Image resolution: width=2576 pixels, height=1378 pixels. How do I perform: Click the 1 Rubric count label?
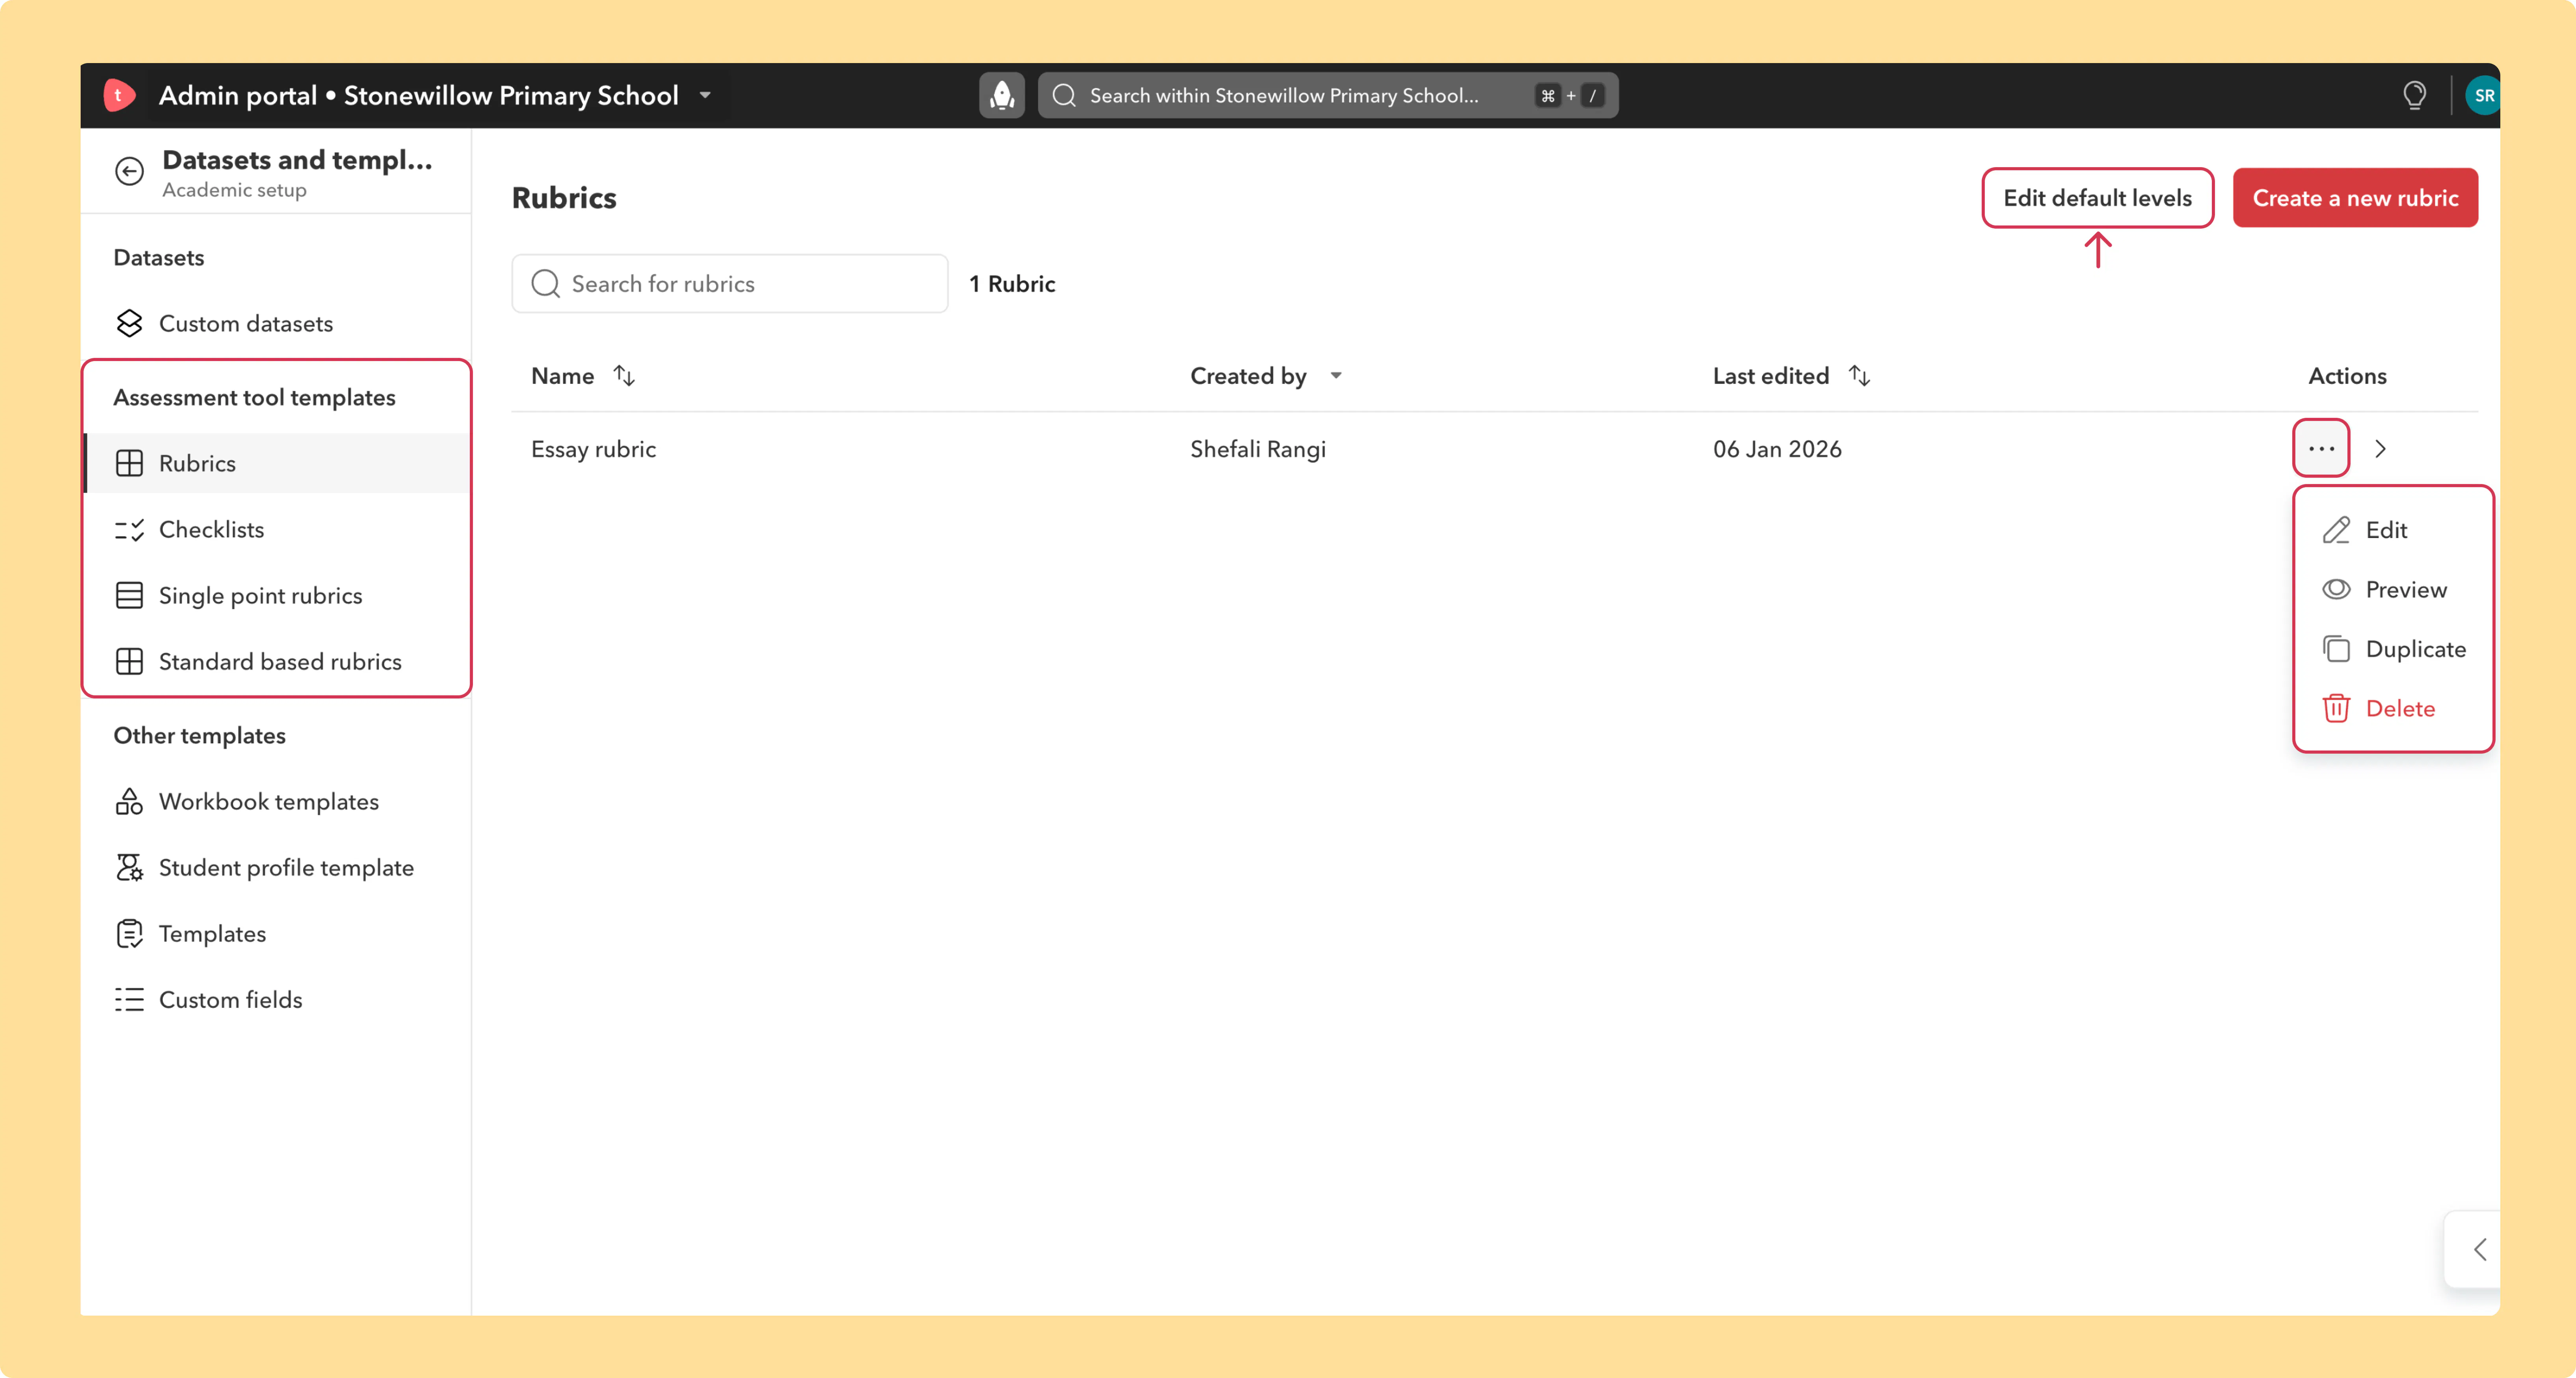(1012, 284)
